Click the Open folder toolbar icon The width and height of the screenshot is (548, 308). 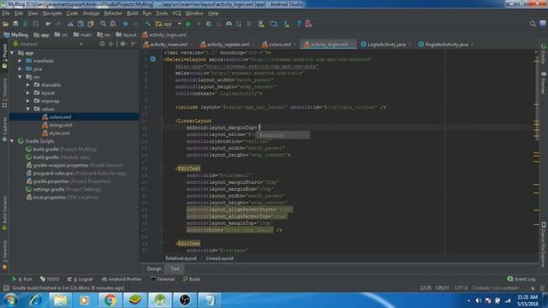[x=6, y=24]
